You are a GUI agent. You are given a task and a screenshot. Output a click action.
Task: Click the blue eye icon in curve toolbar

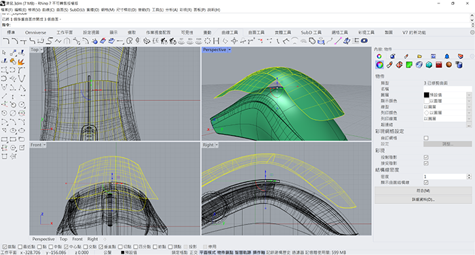coord(364,41)
